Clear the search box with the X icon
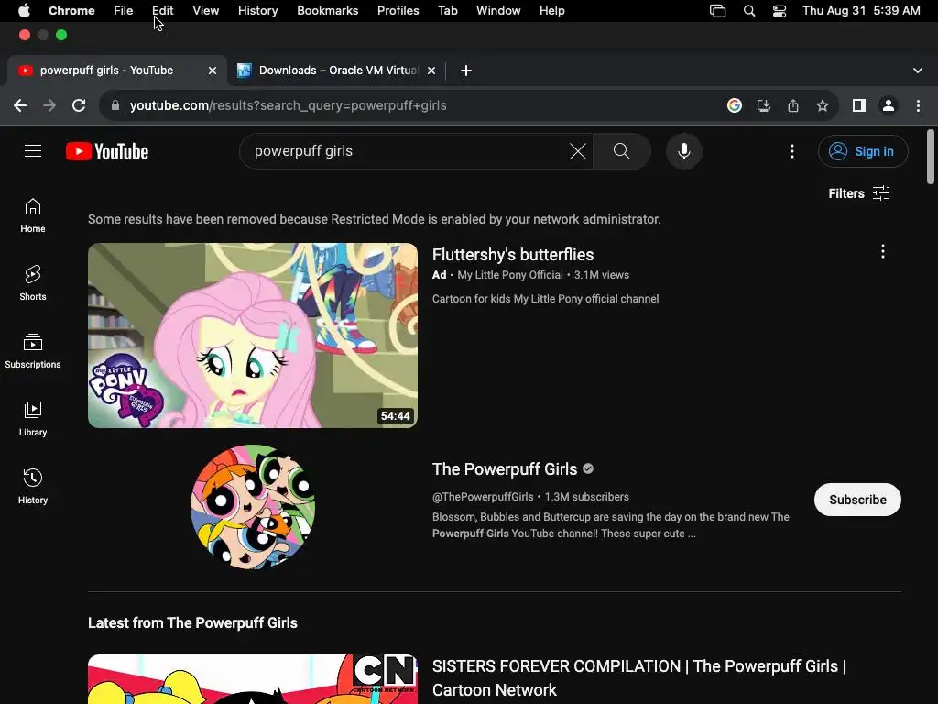The image size is (938, 704). 577,151
